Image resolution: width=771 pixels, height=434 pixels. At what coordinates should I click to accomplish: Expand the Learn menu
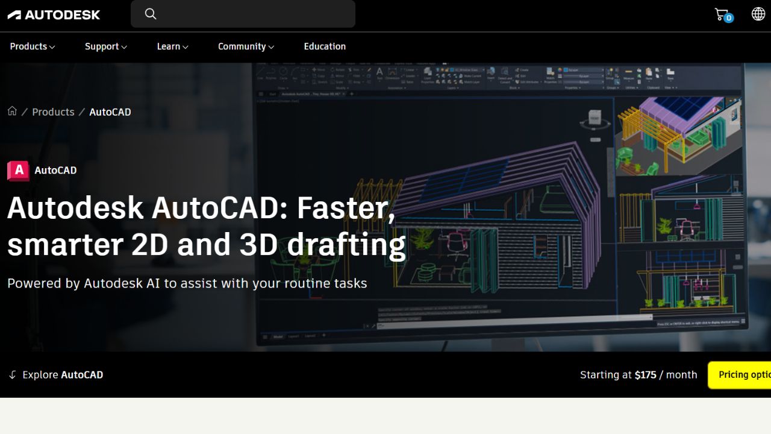coord(173,46)
